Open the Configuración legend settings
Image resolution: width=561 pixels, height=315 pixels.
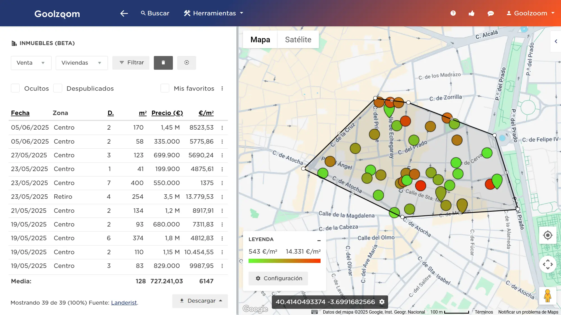(278, 278)
